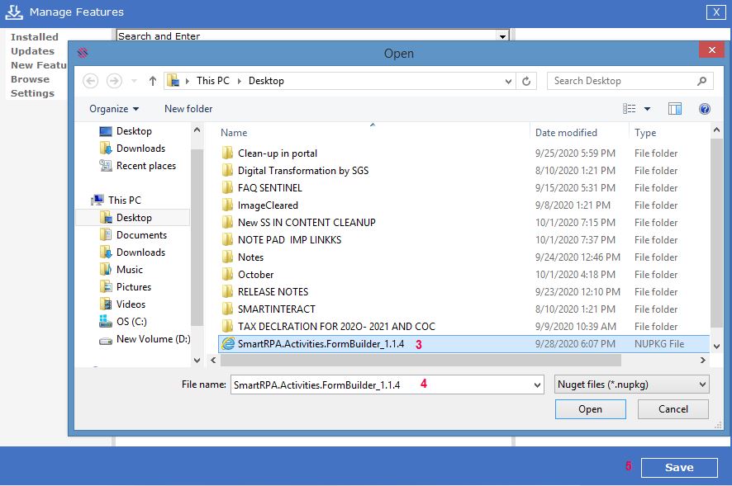
Task: Expand the Organize menu
Action: pos(114,109)
